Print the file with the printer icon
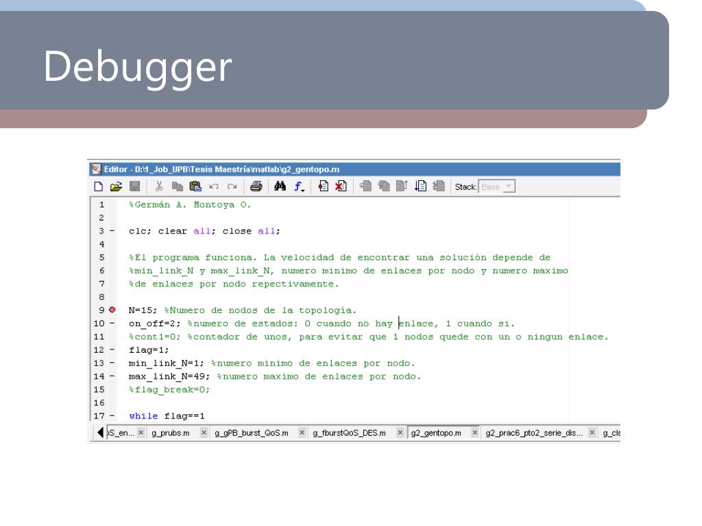The width and height of the screenshot is (702, 526). [x=256, y=186]
